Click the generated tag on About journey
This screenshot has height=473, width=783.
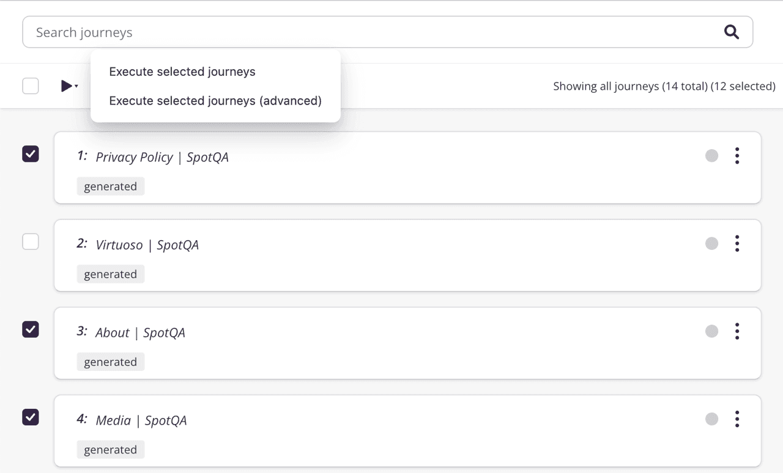[x=111, y=361]
